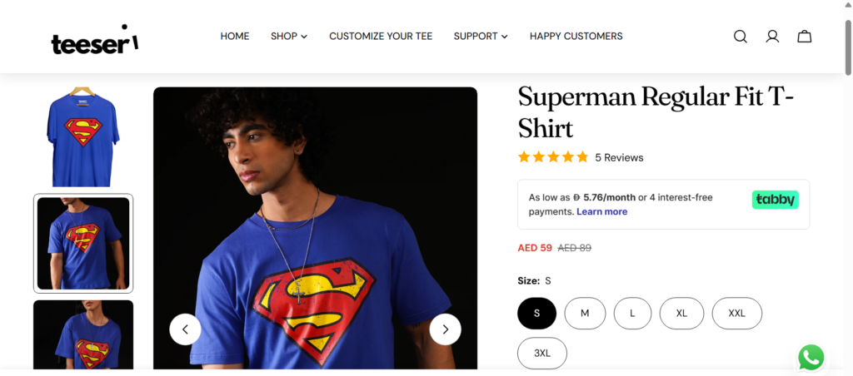Click the WhatsApp chat icon
853x376 pixels.
coord(811,358)
